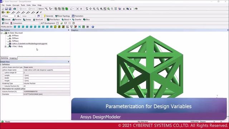Screen dimensions: 229x129
Task: Click the image capture camera icon
Action: pos(15,9)
